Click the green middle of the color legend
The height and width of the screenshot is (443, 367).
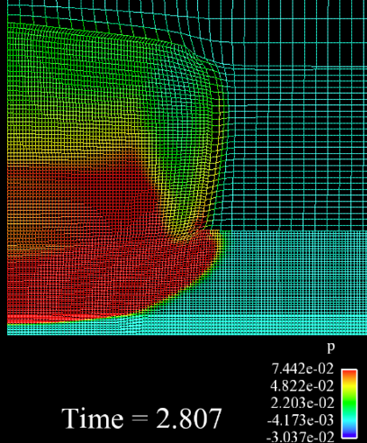pyautogui.click(x=349, y=404)
